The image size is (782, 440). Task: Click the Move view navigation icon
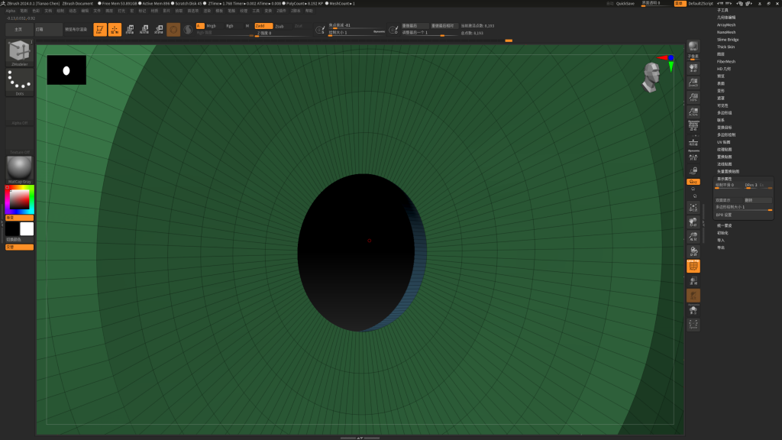tap(693, 222)
